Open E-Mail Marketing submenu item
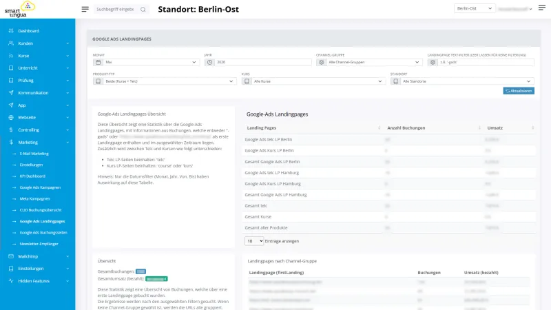The height and width of the screenshot is (310, 551). coord(34,154)
